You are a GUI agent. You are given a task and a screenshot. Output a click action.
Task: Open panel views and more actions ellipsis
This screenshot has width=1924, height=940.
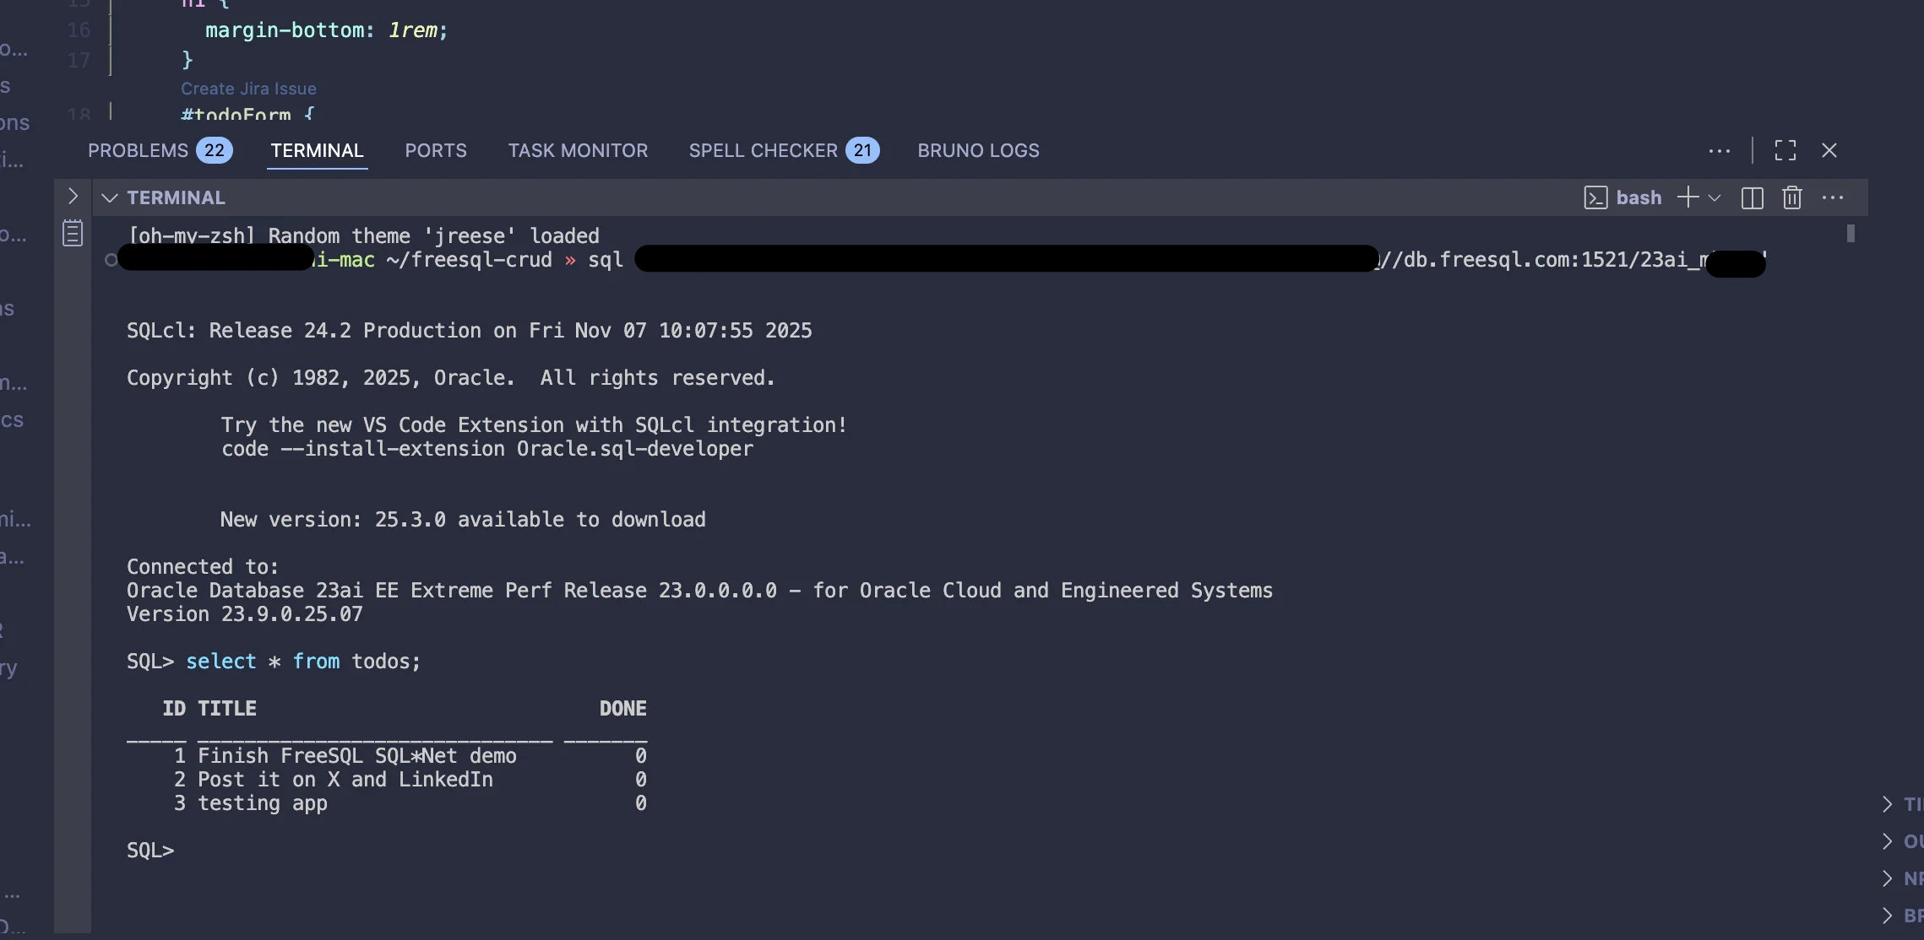(1719, 151)
